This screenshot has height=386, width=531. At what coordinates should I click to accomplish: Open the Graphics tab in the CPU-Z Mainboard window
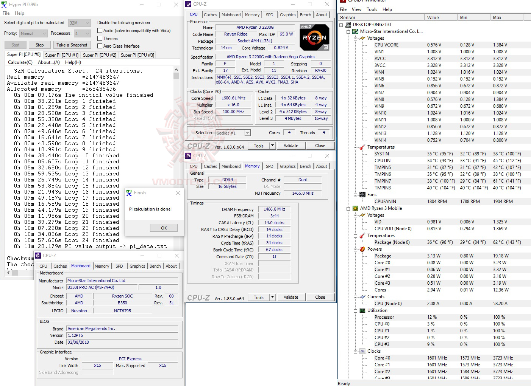pyautogui.click(x=137, y=266)
